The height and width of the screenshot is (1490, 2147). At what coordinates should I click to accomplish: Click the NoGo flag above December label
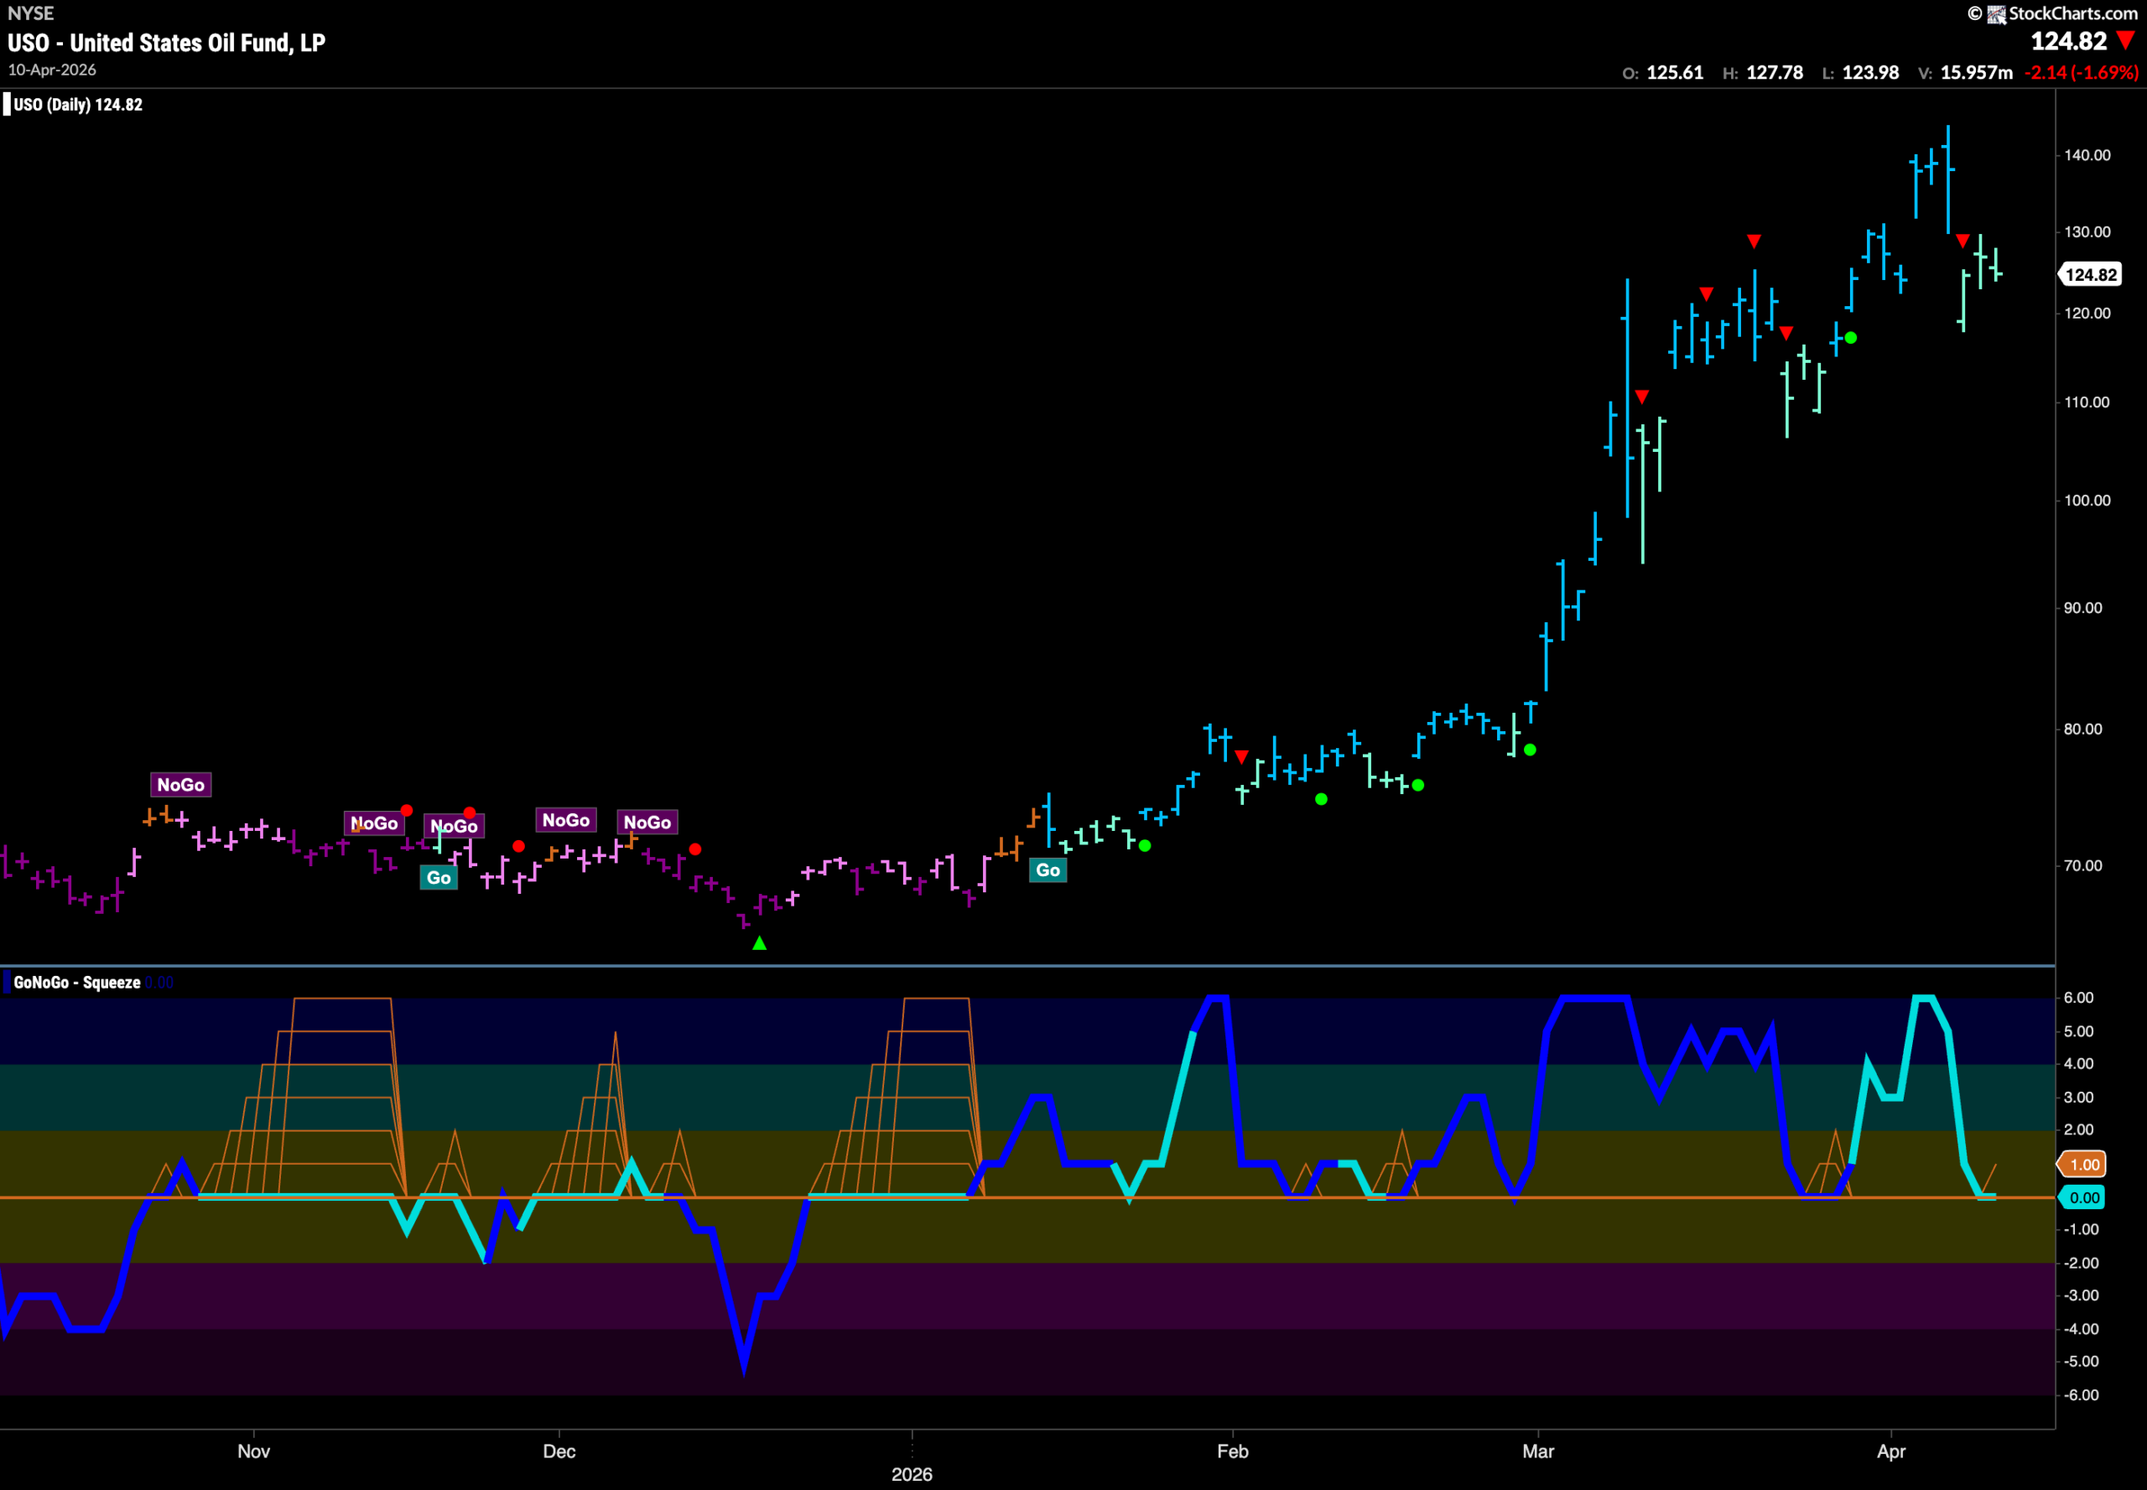566,821
